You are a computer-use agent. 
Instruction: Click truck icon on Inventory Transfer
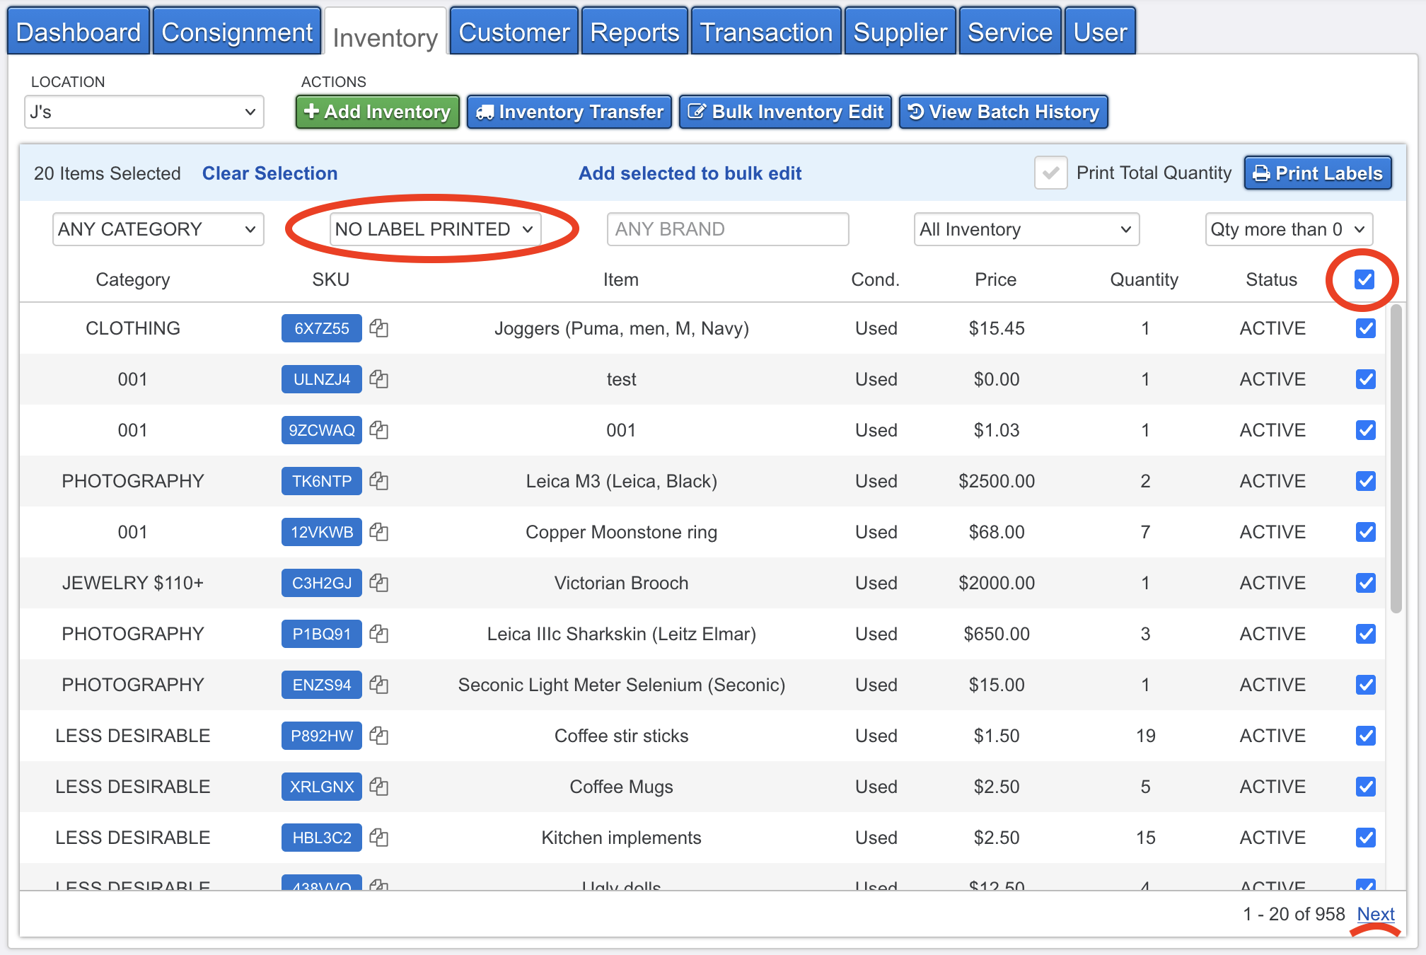(485, 112)
